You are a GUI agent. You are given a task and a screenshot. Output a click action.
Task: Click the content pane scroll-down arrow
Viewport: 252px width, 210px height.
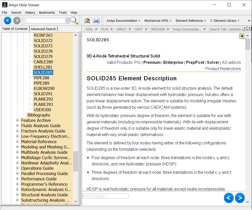pyautogui.click(x=247, y=202)
